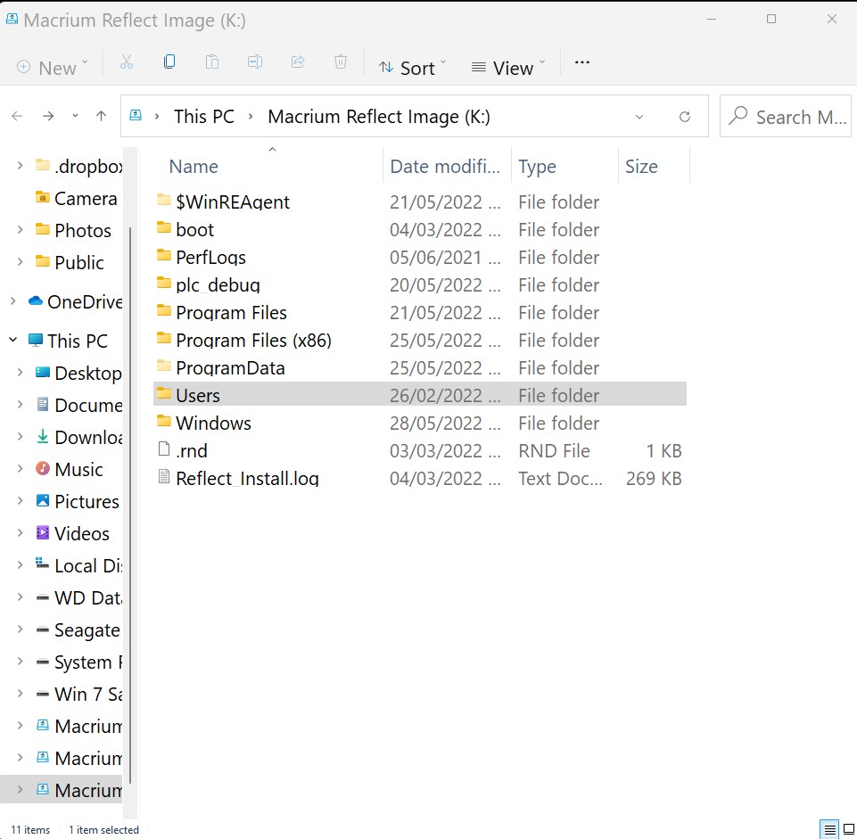Switch to large thumbnails view in status bar
Screen dimensions: 857x839
pos(848,829)
